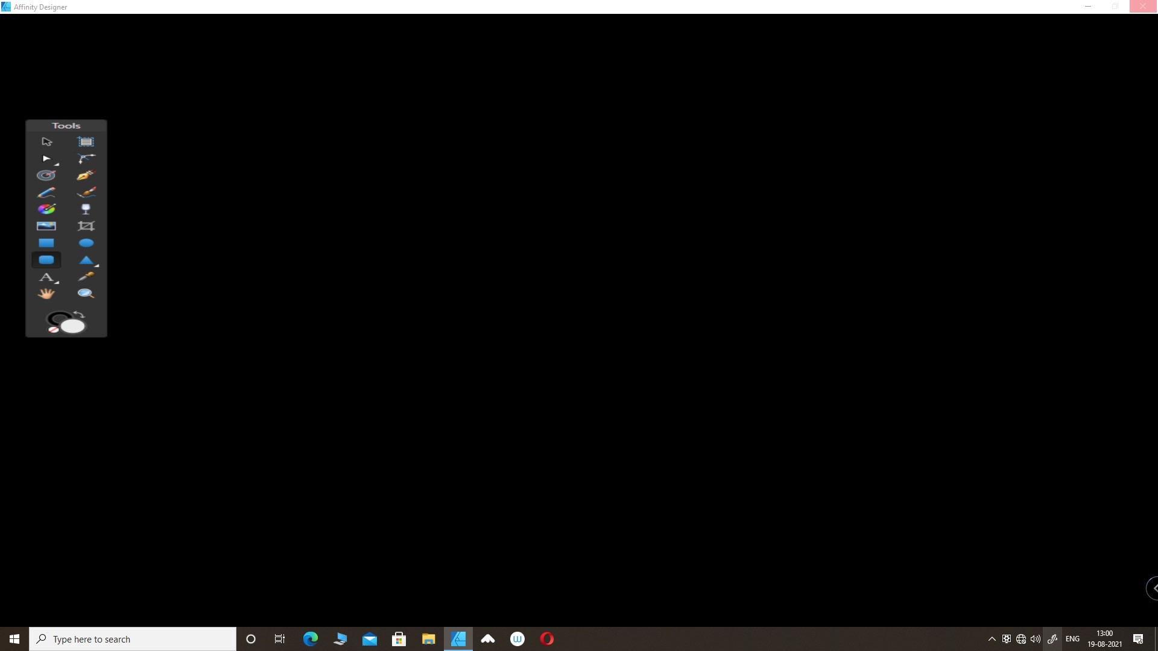Click the Affinity Designer taskbar icon

point(458,639)
